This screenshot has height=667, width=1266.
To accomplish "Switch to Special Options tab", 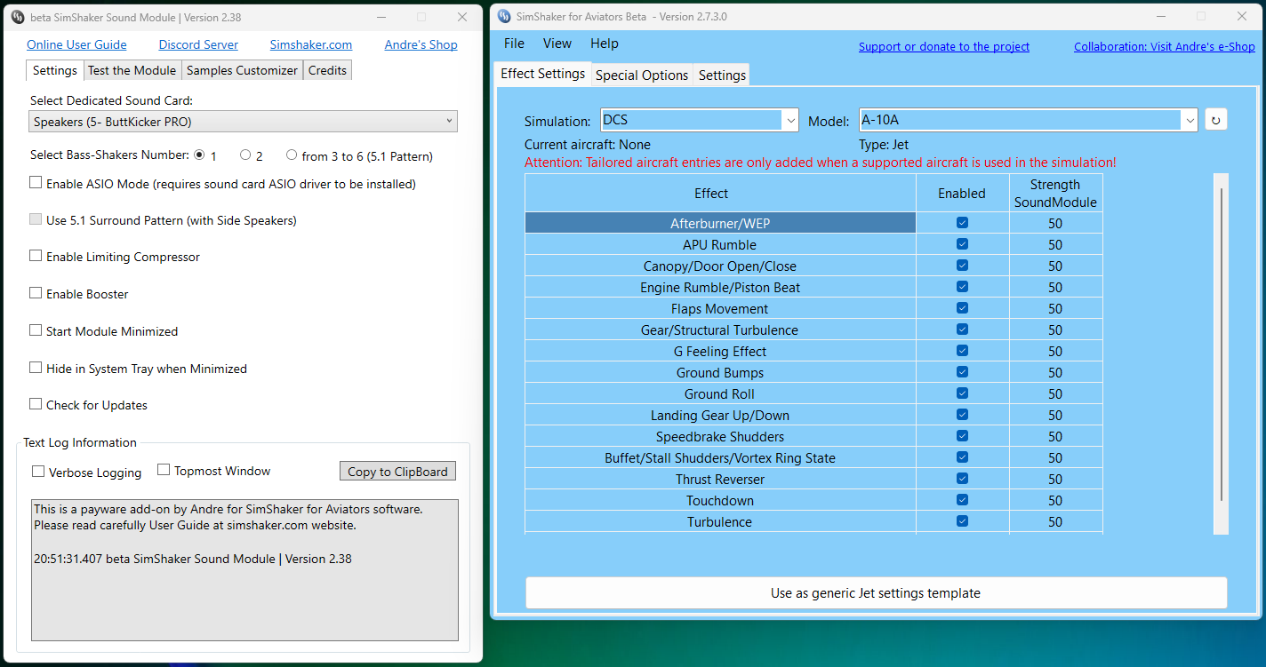I will (642, 75).
